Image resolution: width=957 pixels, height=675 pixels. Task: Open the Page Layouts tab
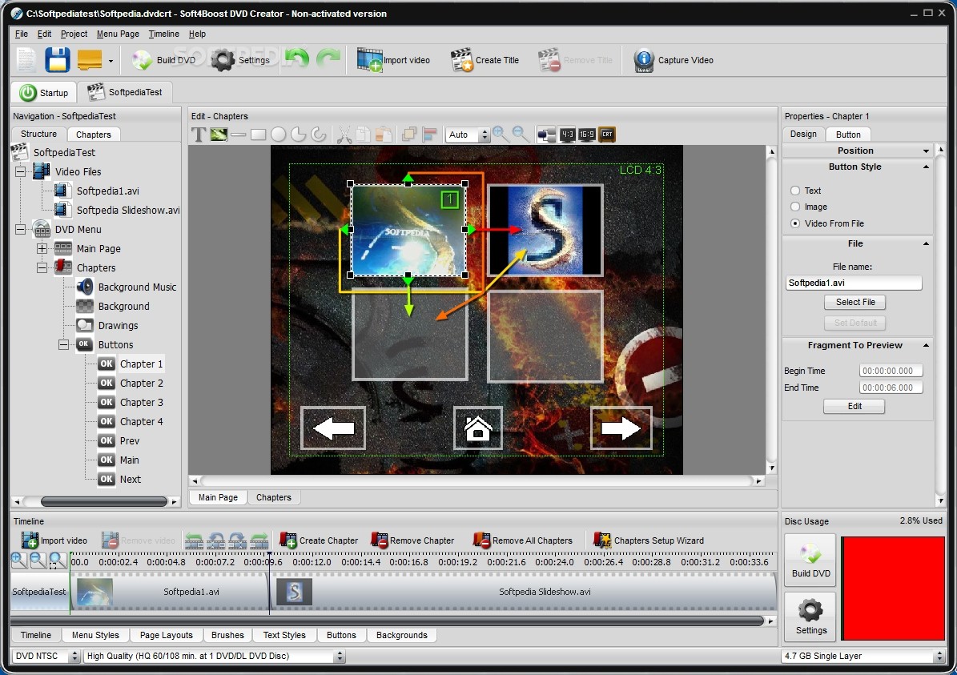pyautogui.click(x=166, y=635)
